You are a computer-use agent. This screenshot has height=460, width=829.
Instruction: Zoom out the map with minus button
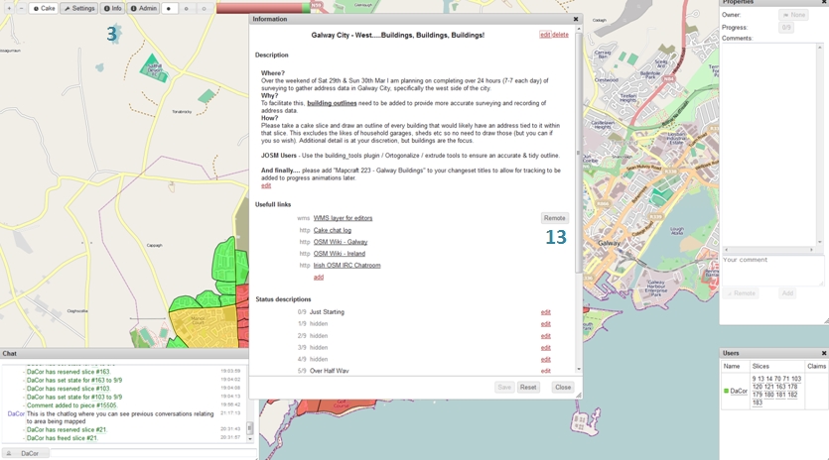pos(21,8)
